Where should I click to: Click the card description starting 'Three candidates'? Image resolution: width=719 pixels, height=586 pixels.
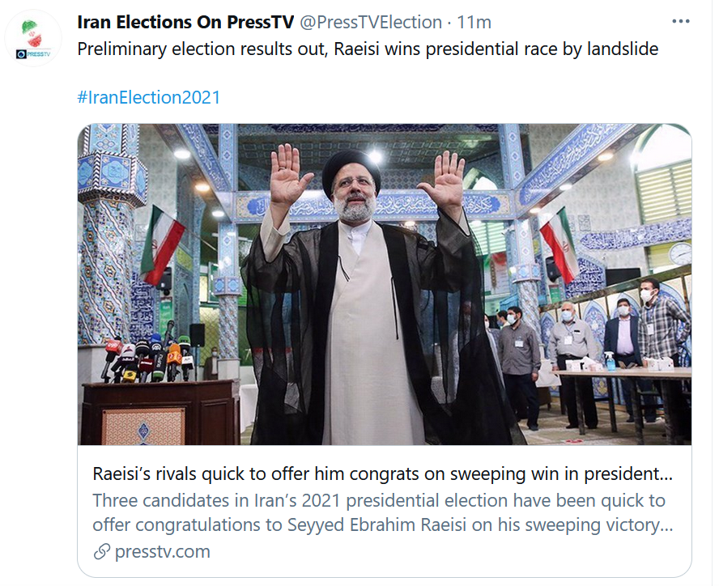click(379, 499)
